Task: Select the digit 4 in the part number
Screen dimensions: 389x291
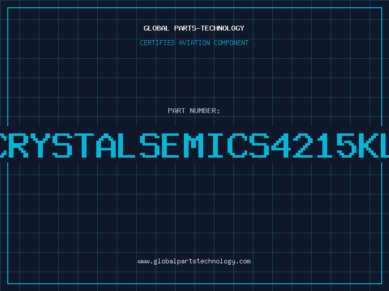Action: coord(281,145)
